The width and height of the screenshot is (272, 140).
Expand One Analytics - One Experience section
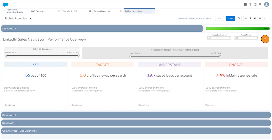pyautogui.click(x=136, y=131)
